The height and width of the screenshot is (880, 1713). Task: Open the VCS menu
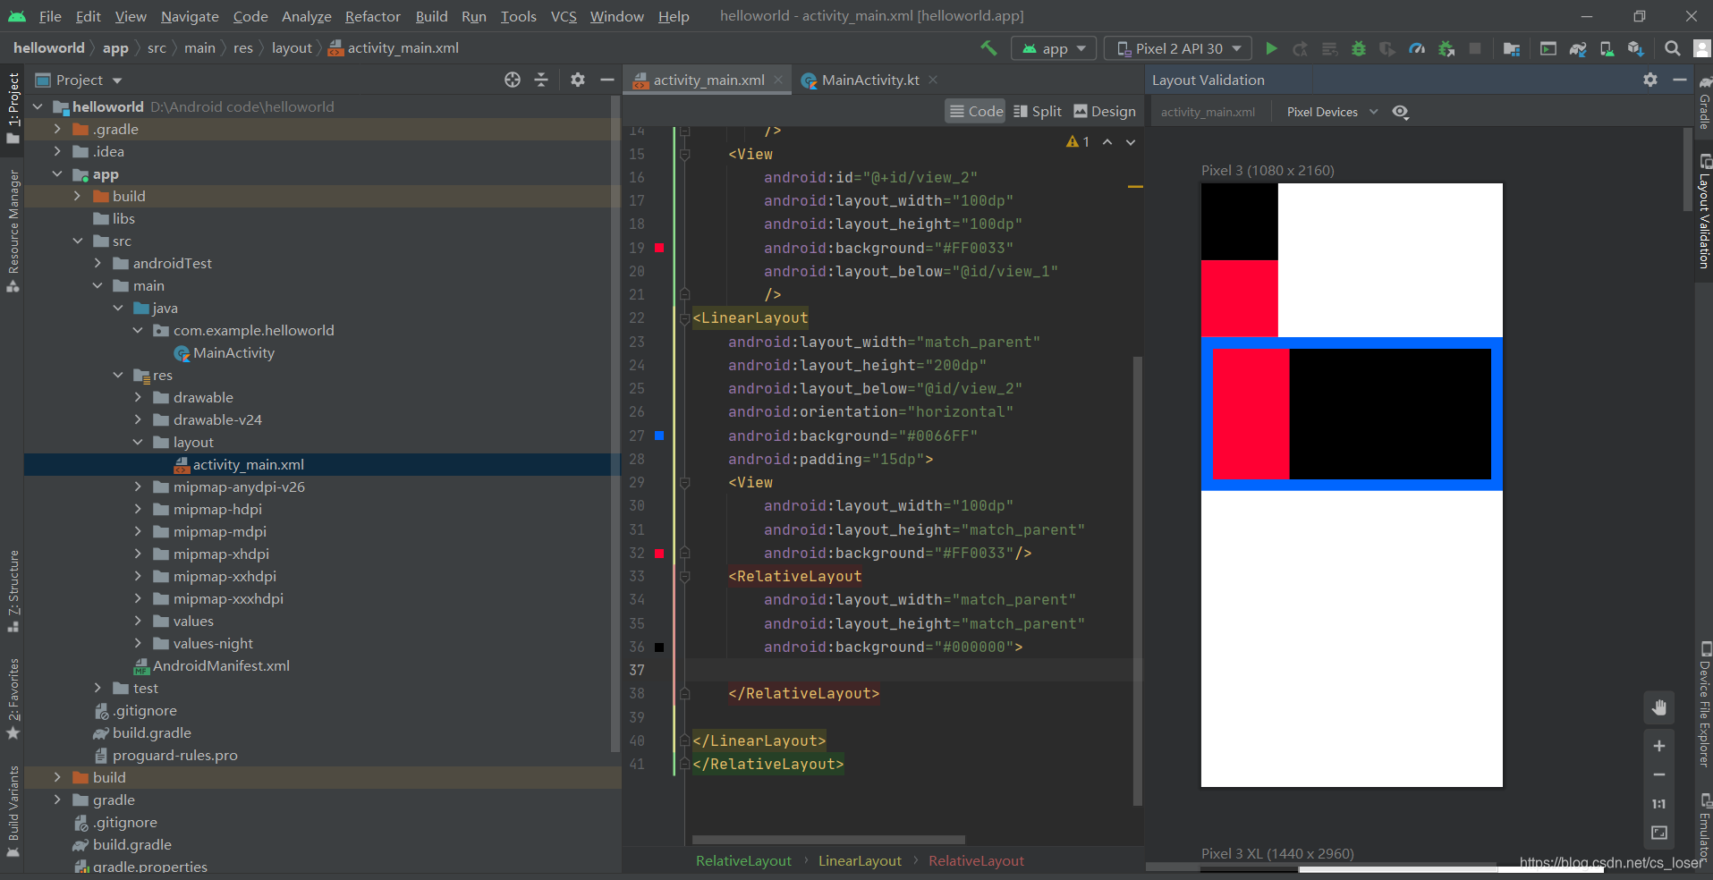[x=564, y=16]
